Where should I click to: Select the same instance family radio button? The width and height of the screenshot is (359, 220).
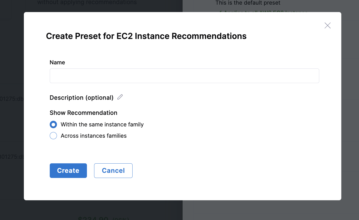click(x=53, y=125)
